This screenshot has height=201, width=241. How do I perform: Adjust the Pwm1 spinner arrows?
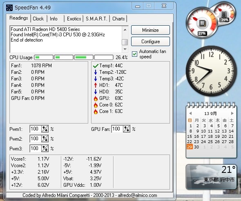(x=45, y=129)
